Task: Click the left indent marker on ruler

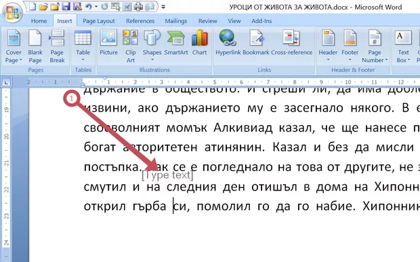Action: coord(83,86)
